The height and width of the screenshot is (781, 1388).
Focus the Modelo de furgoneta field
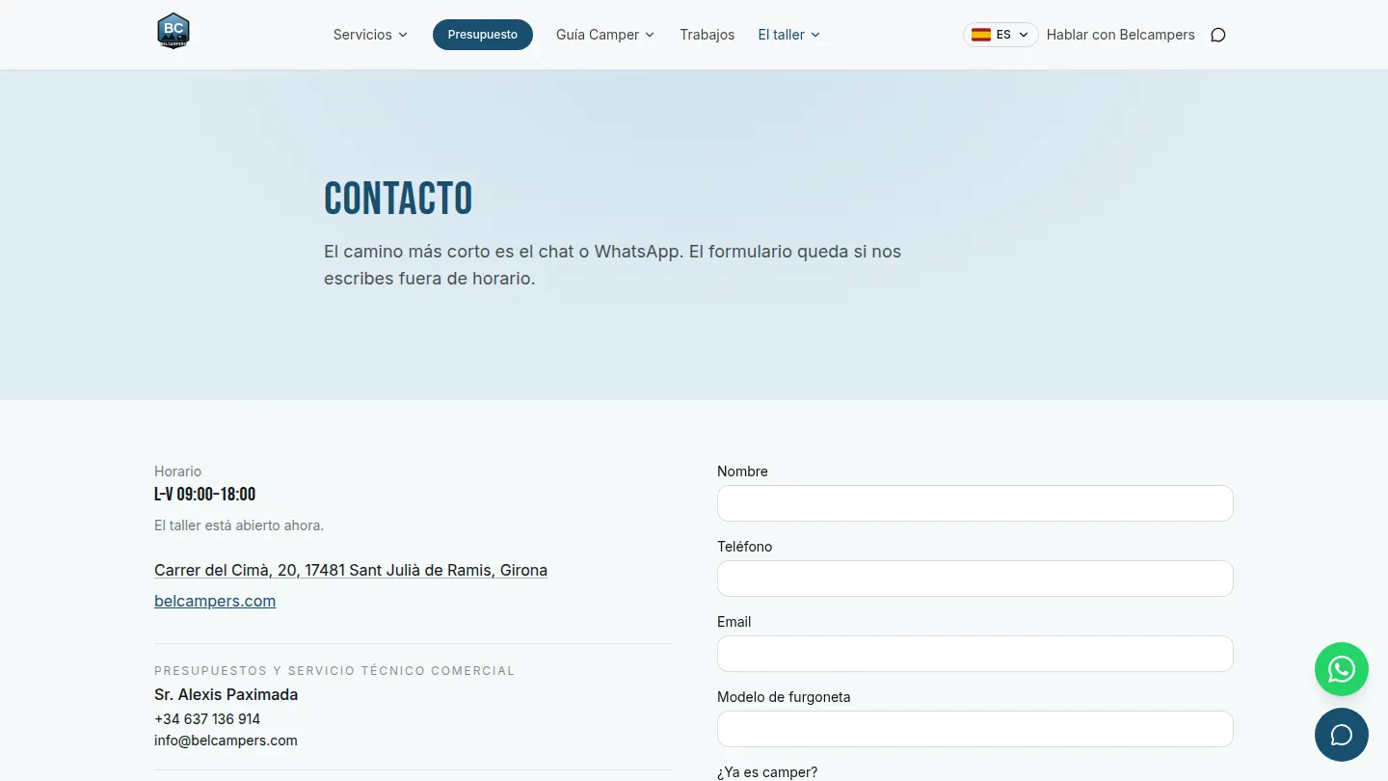coord(975,729)
